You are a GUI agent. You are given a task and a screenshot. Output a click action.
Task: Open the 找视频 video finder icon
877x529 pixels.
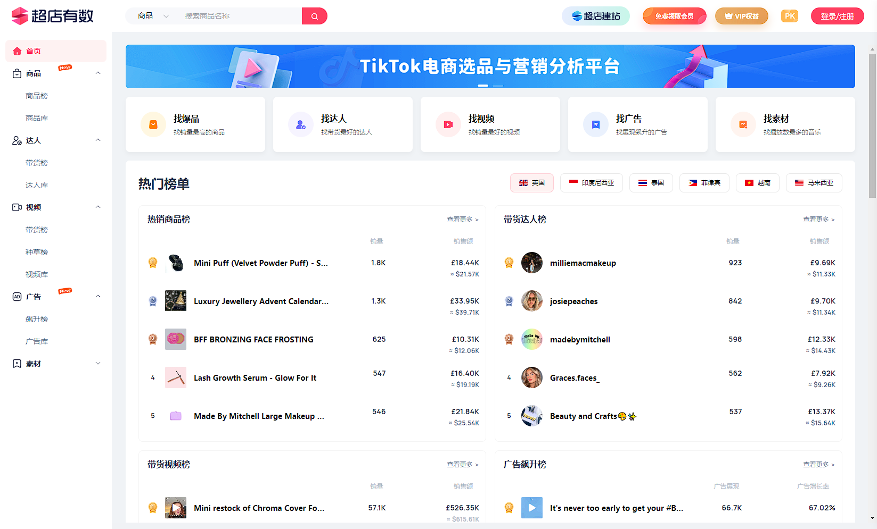(448, 124)
